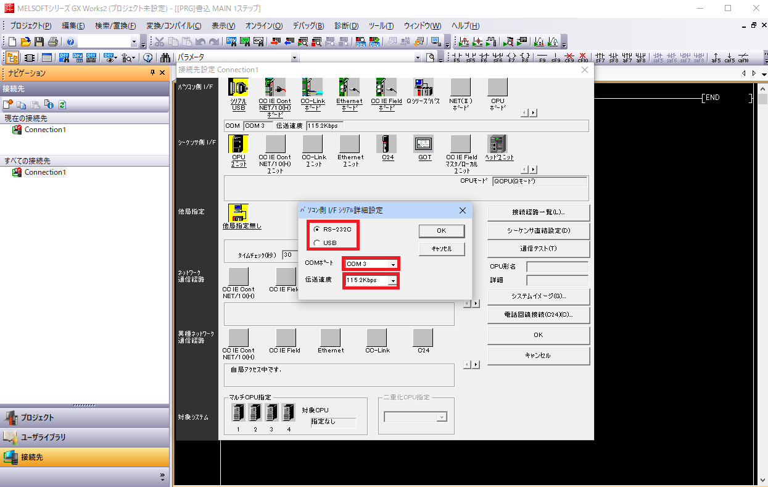This screenshot has width=768, height=487.
Task: Select the RS-232C radio button
Action: pyautogui.click(x=317, y=229)
